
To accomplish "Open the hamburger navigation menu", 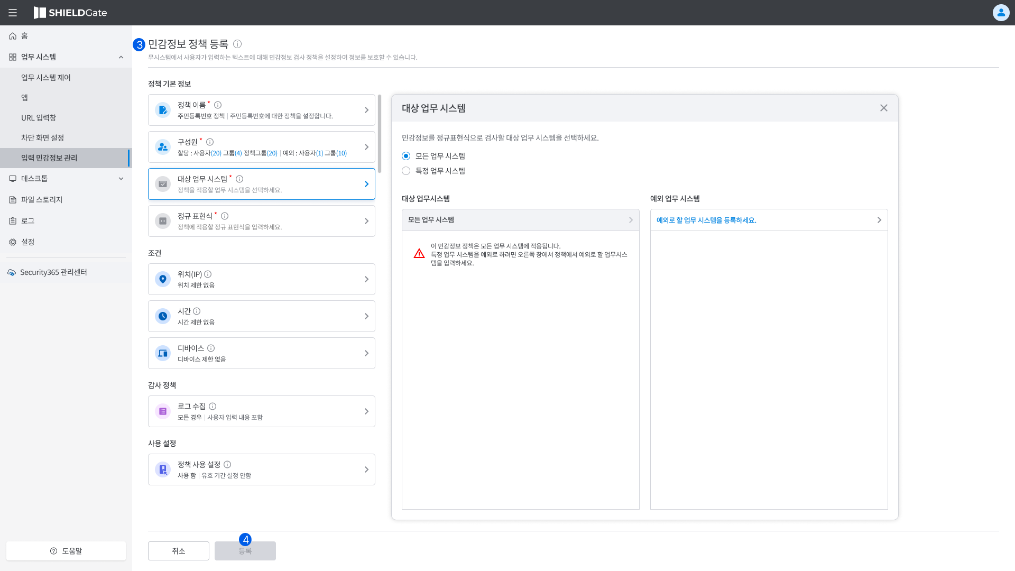I will (x=13, y=13).
